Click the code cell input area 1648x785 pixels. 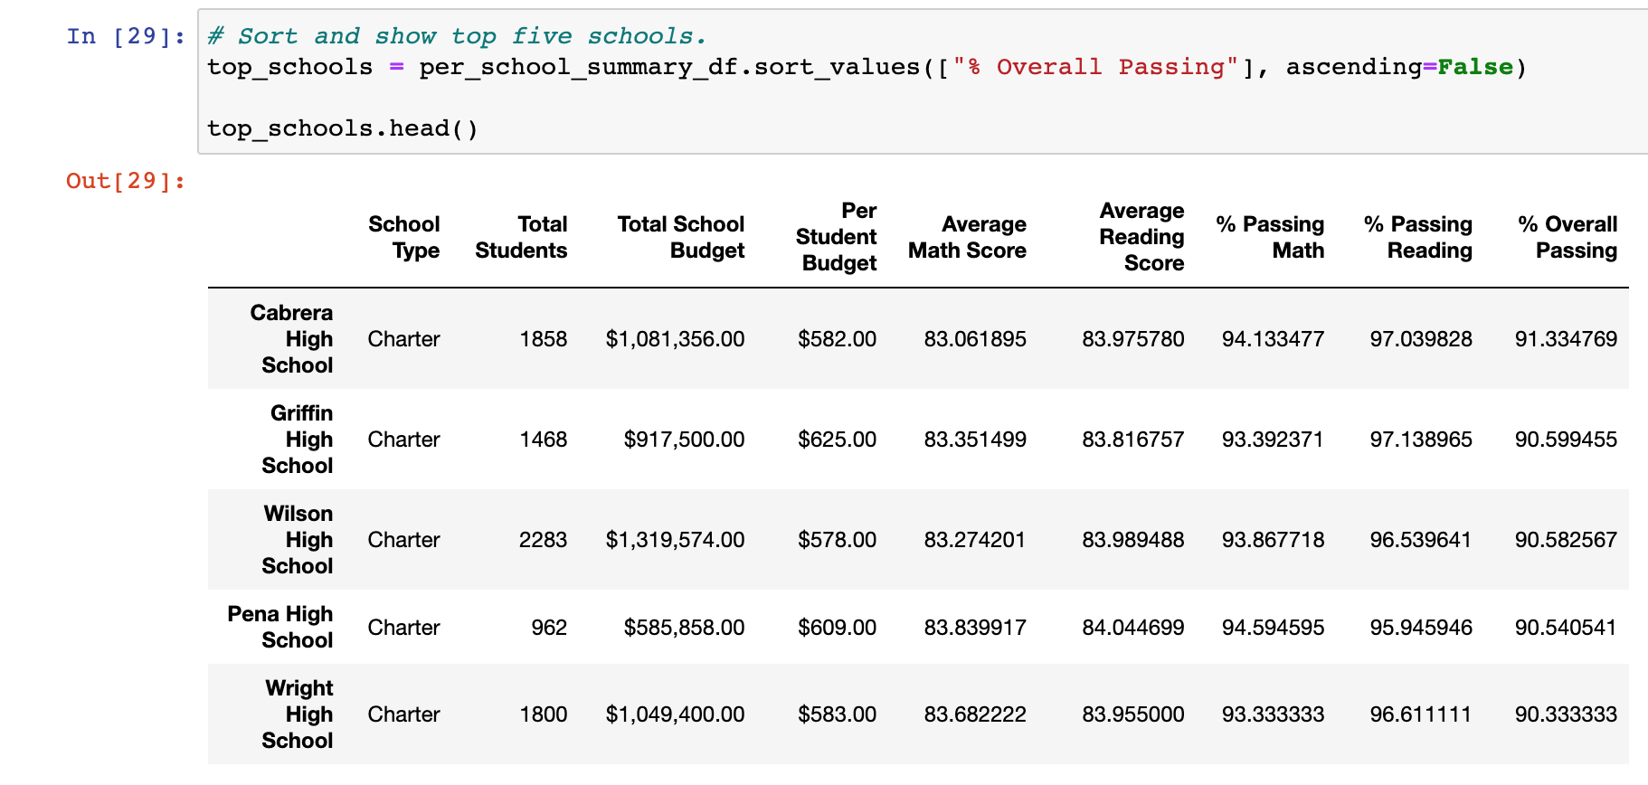pyautogui.click(x=923, y=82)
